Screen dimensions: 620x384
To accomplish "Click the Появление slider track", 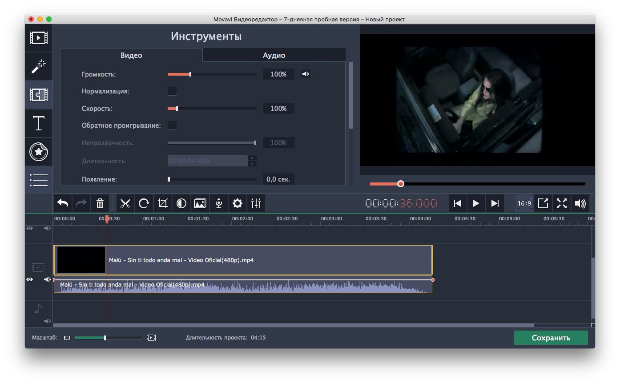I will tap(212, 179).
